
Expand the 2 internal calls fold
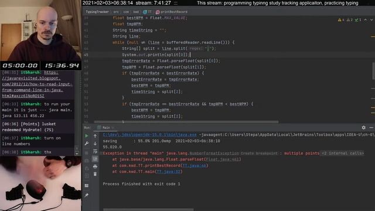(x=342, y=154)
